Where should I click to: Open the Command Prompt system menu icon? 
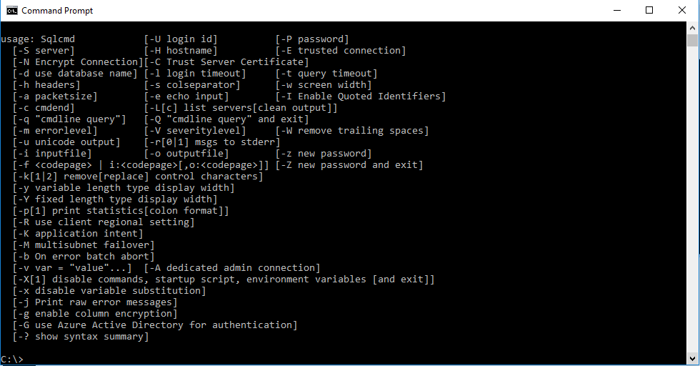click(12, 11)
